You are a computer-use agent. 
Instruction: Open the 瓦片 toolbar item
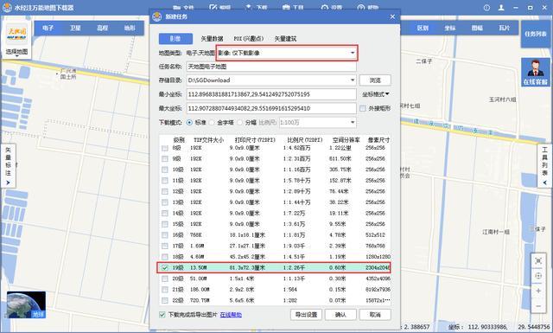(505, 28)
